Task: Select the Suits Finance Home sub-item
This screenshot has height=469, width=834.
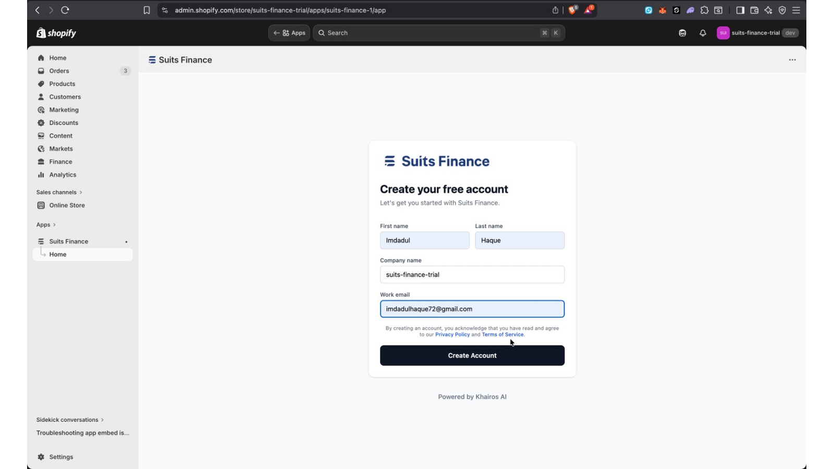Action: pyautogui.click(x=82, y=254)
